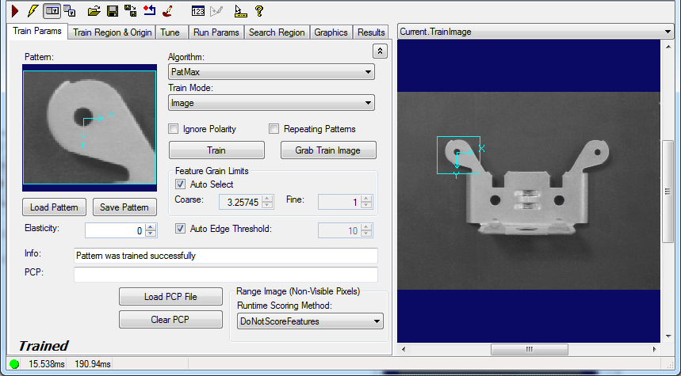Click the Load Pattern button
Screen dimensions: 681x376
54,207
